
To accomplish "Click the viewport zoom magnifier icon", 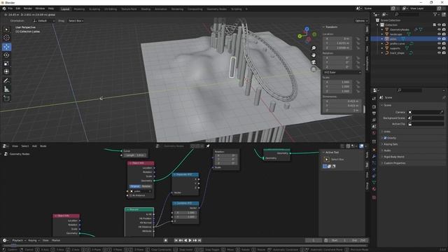I will [x=314, y=48].
